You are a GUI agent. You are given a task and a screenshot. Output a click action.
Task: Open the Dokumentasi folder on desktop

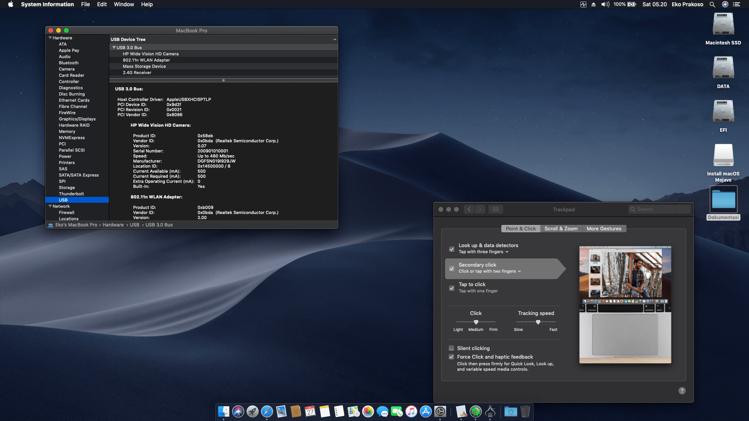[x=723, y=200]
